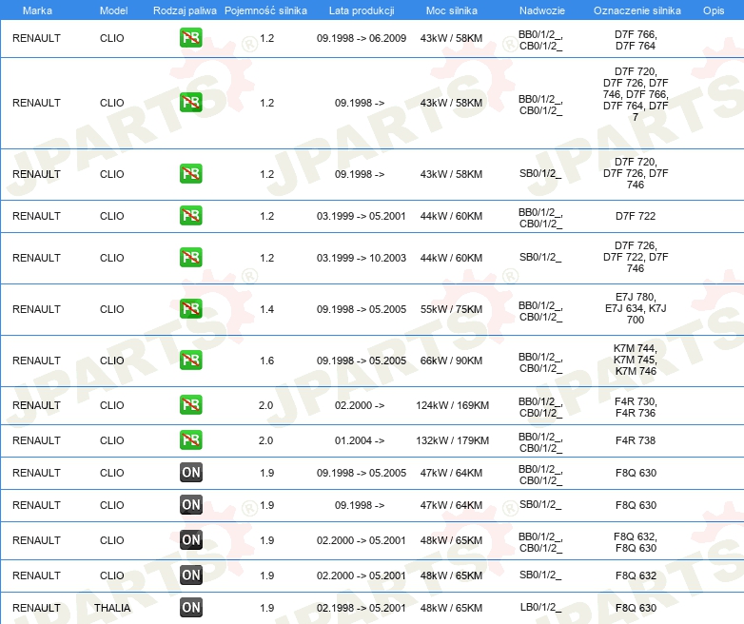Select petrol fuel icon in the 1.4 engine row

pyautogui.click(x=190, y=308)
